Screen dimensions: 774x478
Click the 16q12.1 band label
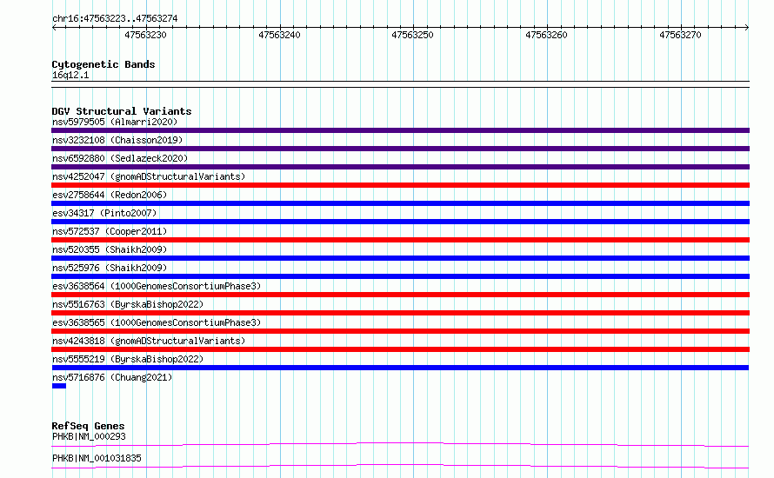coord(70,75)
